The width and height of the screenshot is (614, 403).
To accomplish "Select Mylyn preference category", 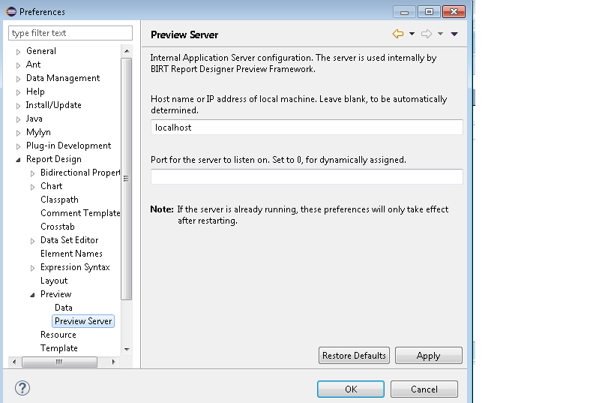I will (x=38, y=132).
